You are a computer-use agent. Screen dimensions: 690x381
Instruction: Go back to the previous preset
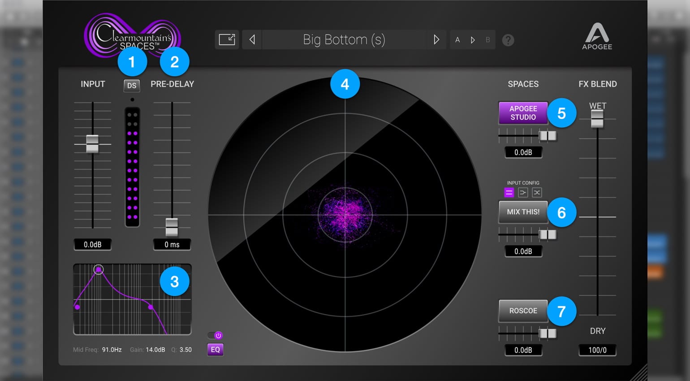[x=252, y=40]
